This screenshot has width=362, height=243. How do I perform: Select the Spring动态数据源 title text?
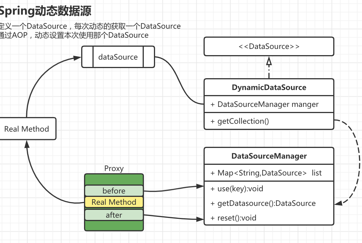coord(45,12)
